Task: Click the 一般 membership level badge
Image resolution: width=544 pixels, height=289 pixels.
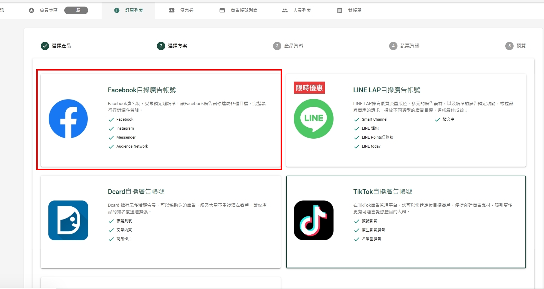Action: (x=76, y=10)
